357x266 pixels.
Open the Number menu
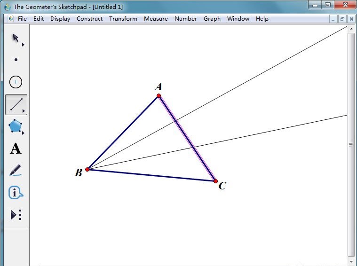click(186, 19)
